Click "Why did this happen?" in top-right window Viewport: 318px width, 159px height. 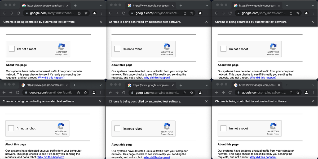[x=263, y=78]
